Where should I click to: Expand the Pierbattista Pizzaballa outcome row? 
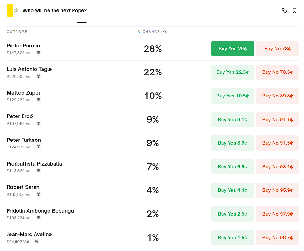click(152, 167)
